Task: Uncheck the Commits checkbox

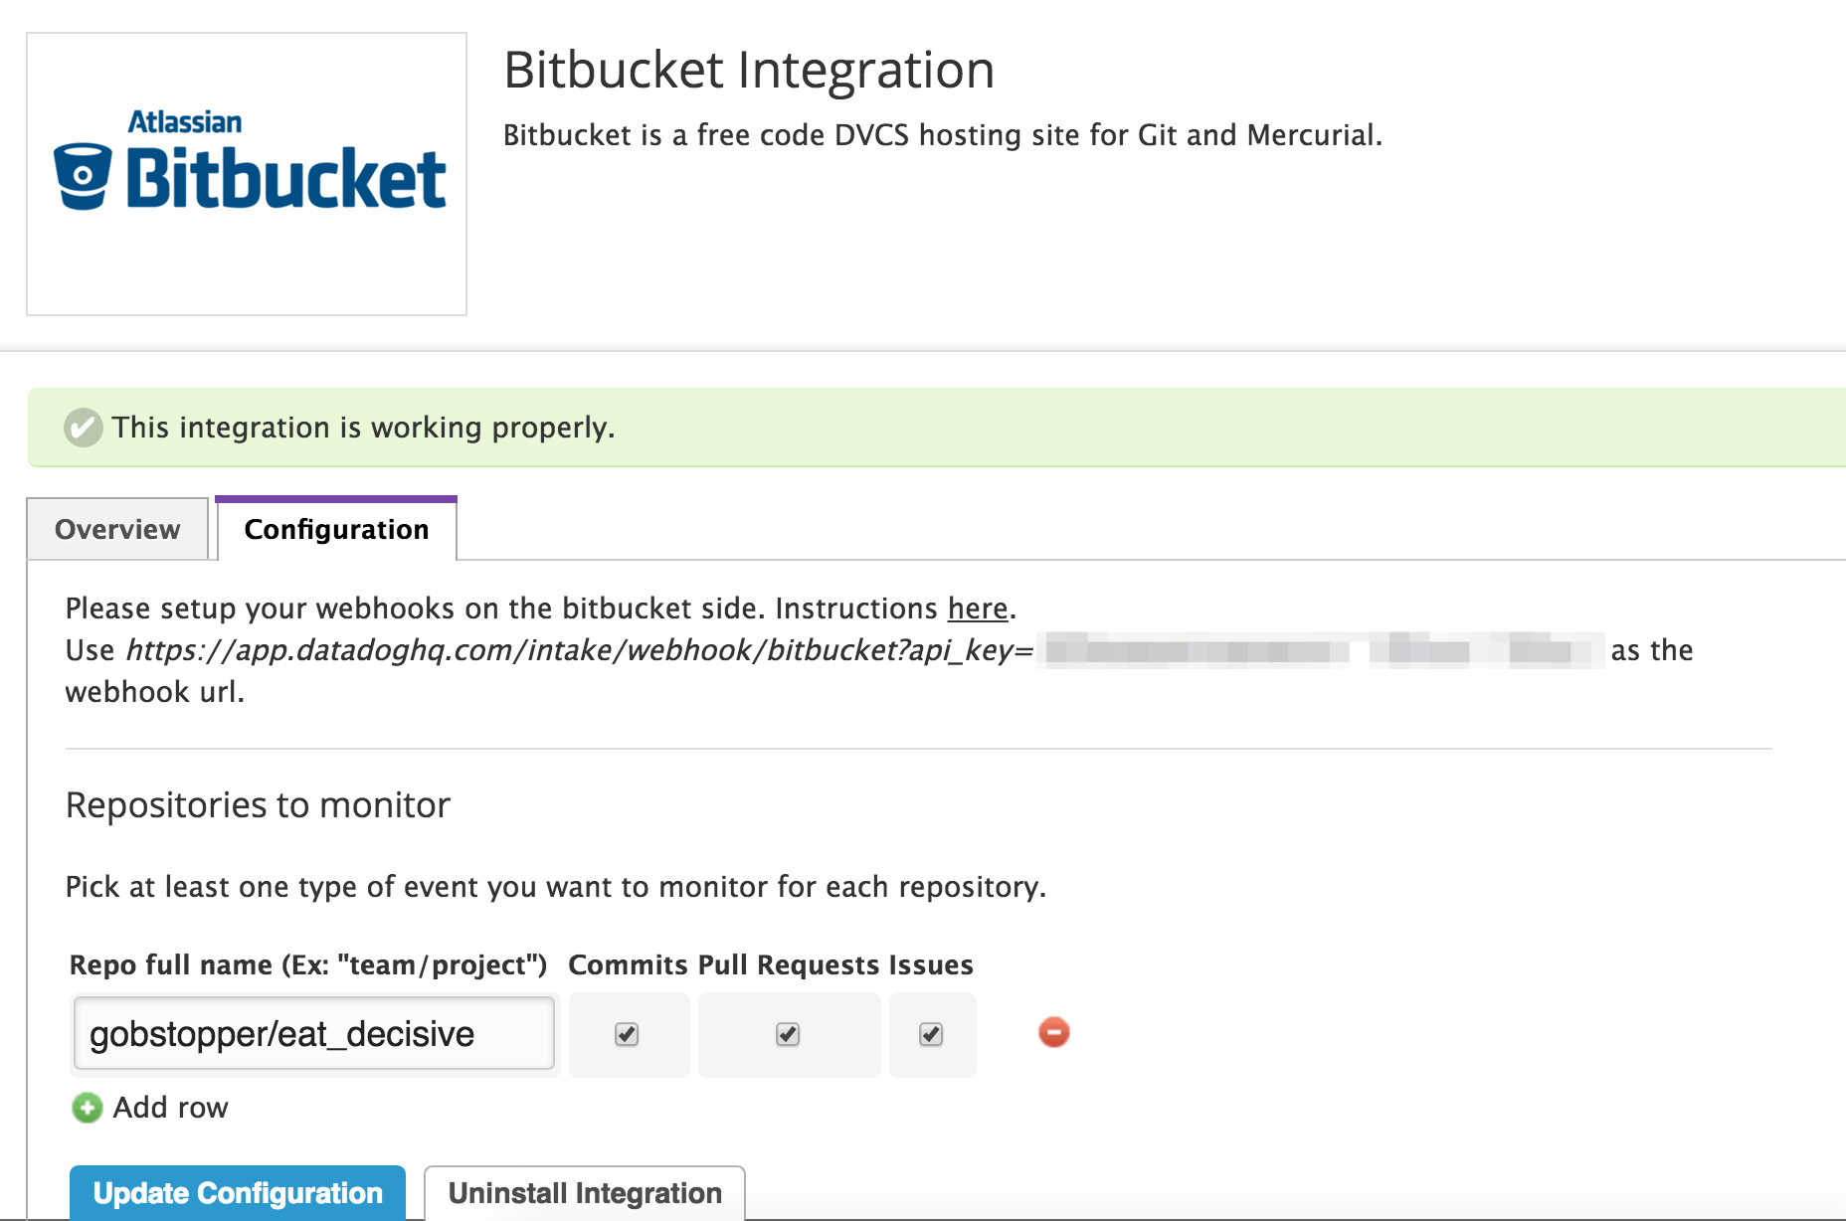Action: (x=628, y=1034)
